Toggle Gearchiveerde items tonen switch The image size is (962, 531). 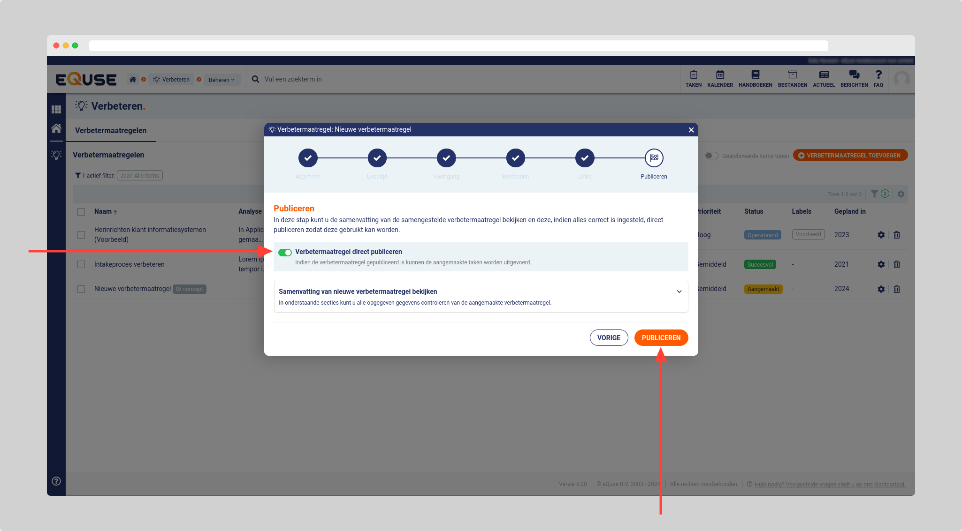(x=711, y=156)
